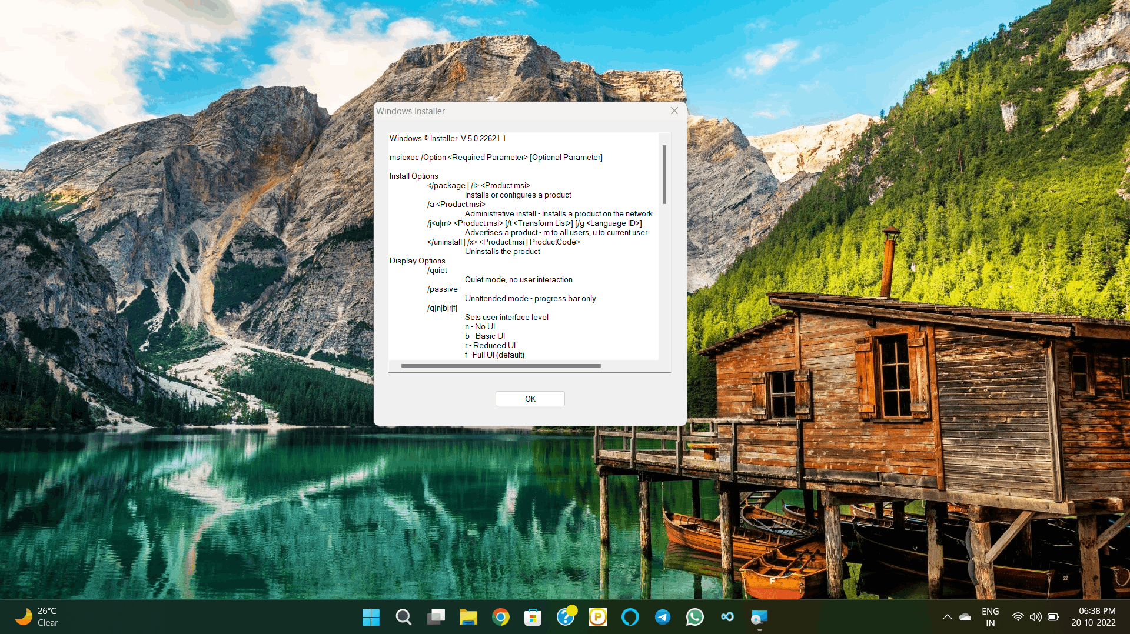Click the horizontal scrollbar in installer help
Viewport: 1130px width, 634px height.
[501, 366]
